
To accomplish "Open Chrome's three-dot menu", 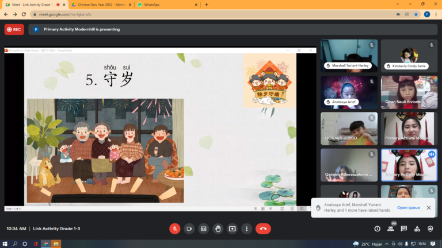I will coord(436,14).
